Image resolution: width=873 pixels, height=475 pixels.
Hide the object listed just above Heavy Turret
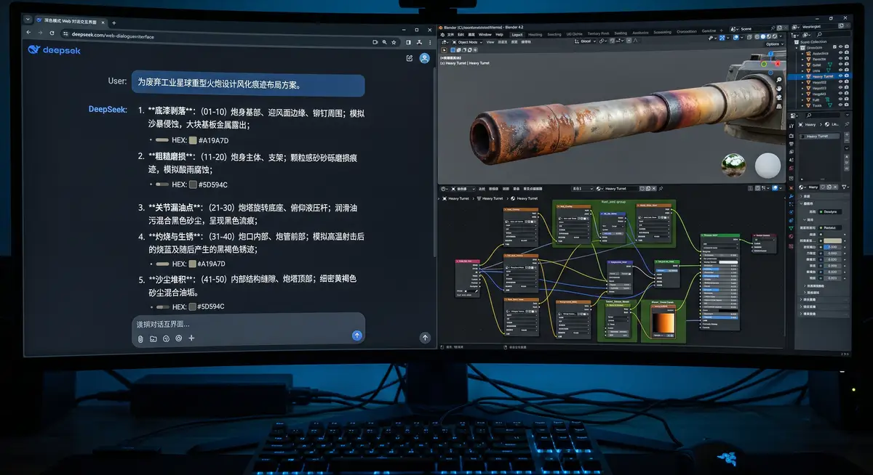pos(841,70)
